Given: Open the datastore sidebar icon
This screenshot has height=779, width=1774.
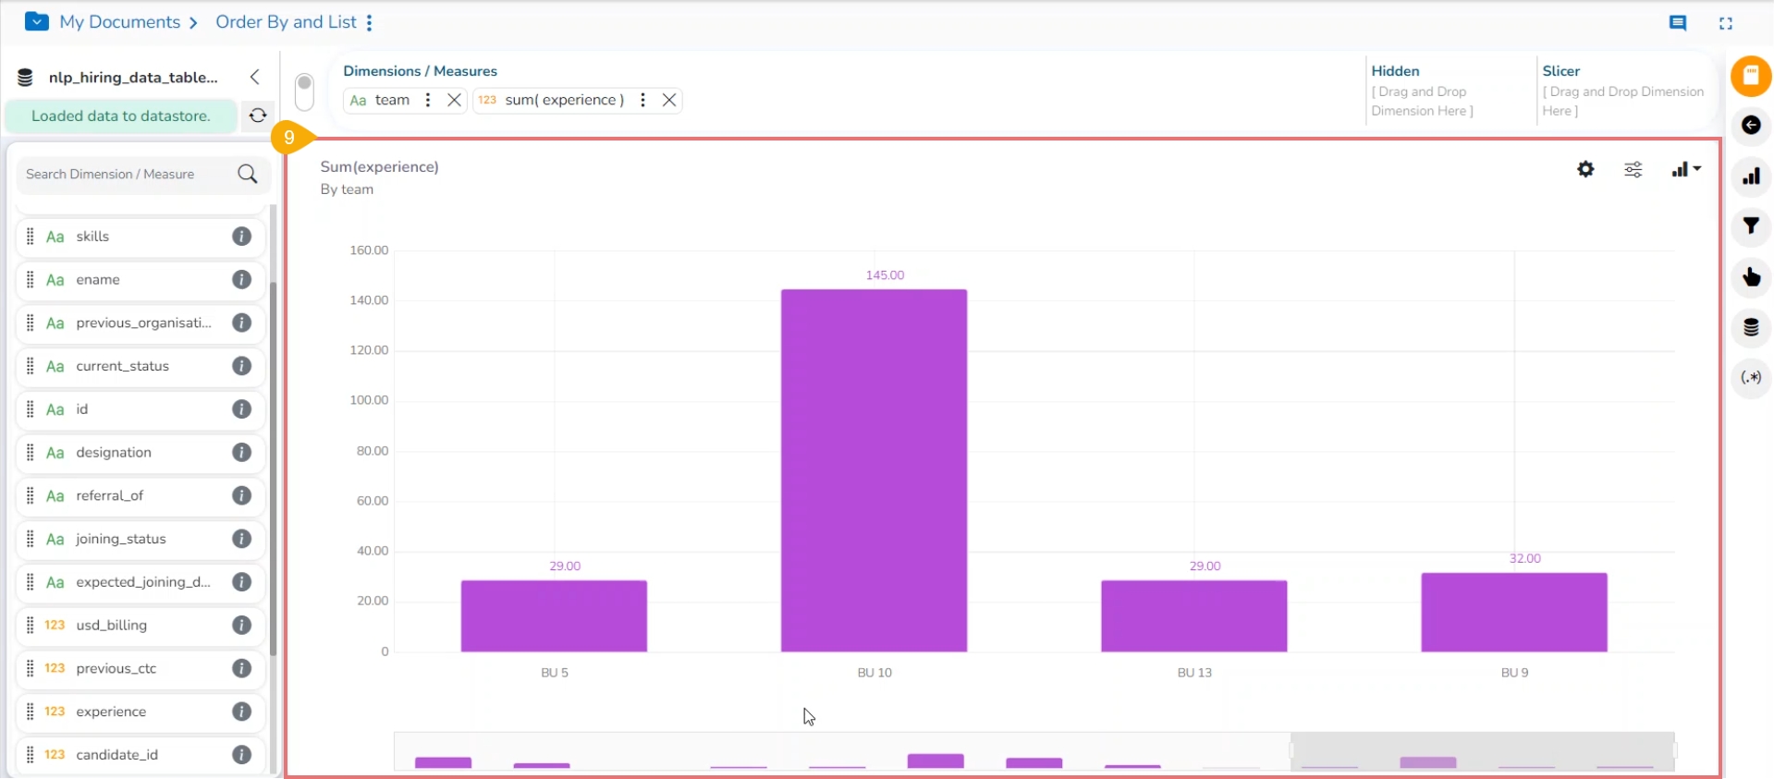Looking at the screenshot, I should (1751, 327).
